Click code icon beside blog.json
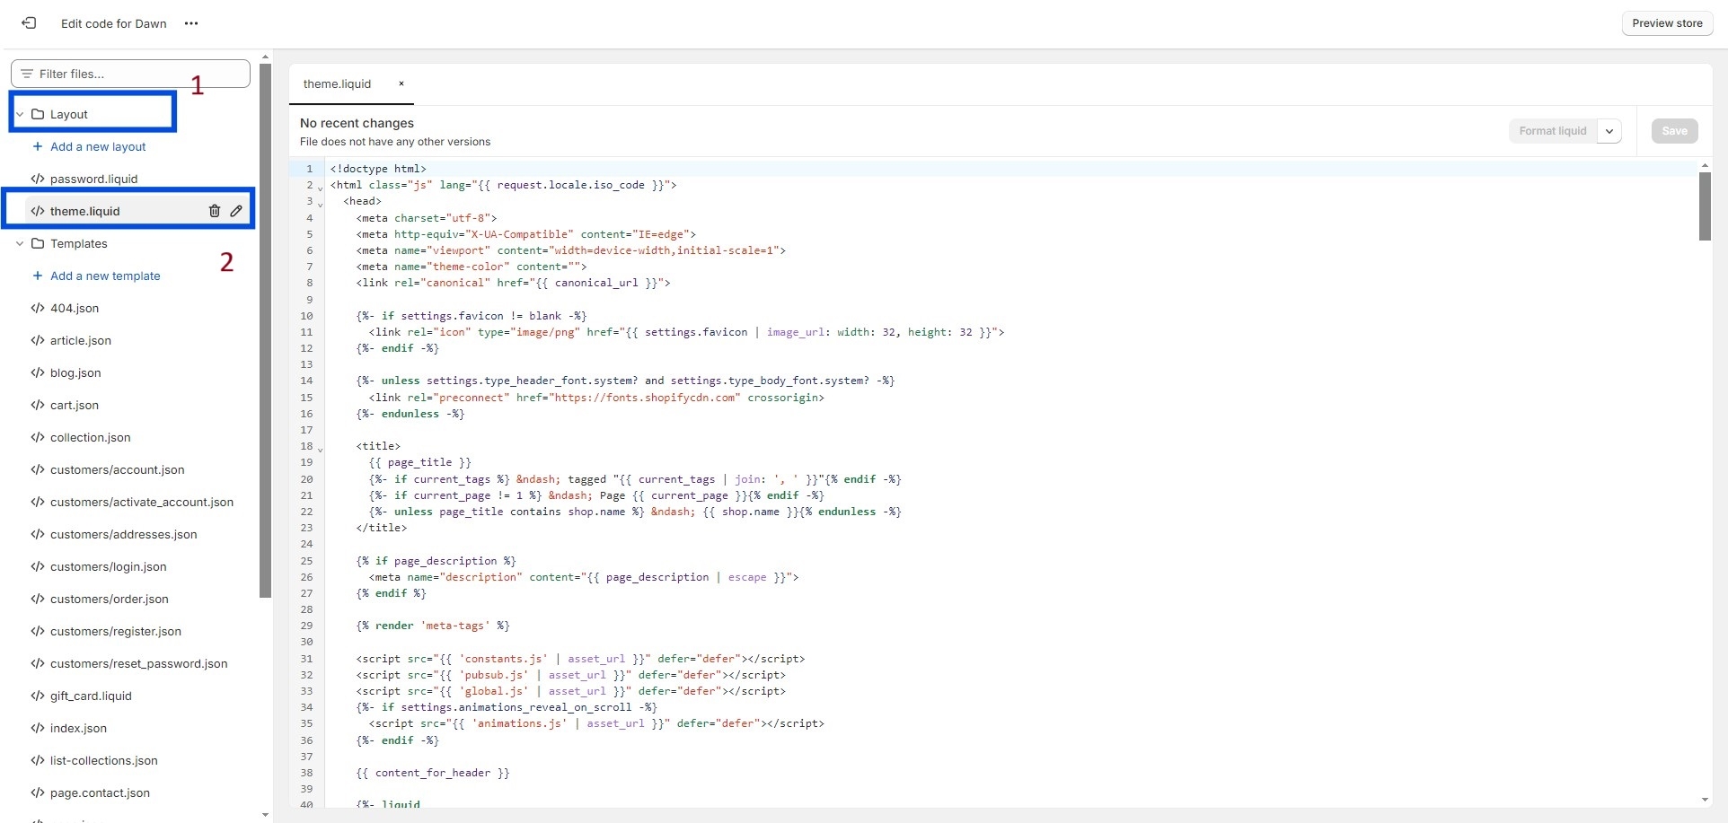This screenshot has width=1728, height=823. [38, 372]
